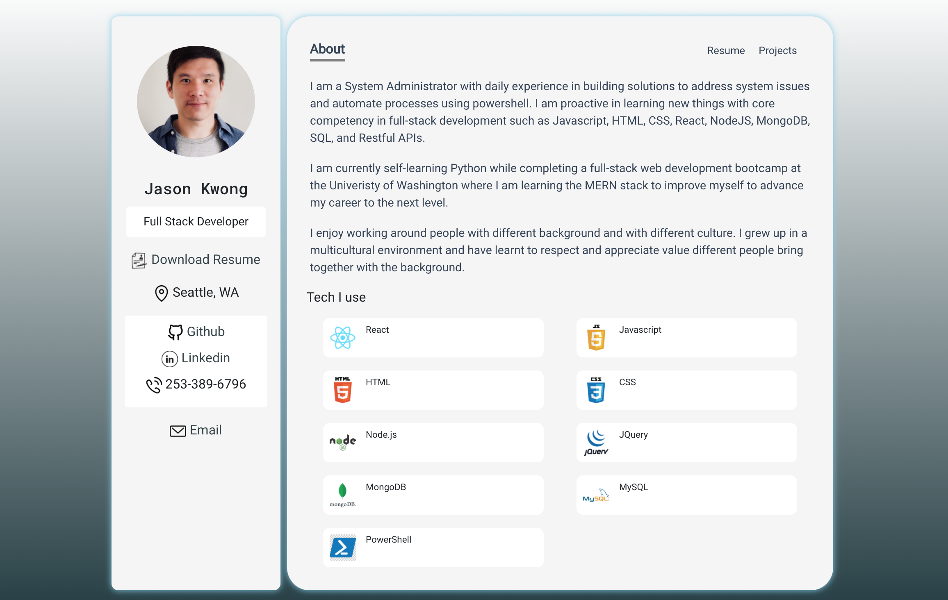
Task: Click the React label text
Action: point(377,330)
